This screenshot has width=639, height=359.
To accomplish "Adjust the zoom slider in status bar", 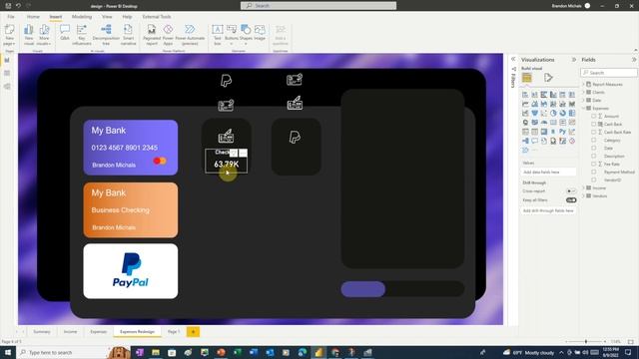I will point(586,341).
